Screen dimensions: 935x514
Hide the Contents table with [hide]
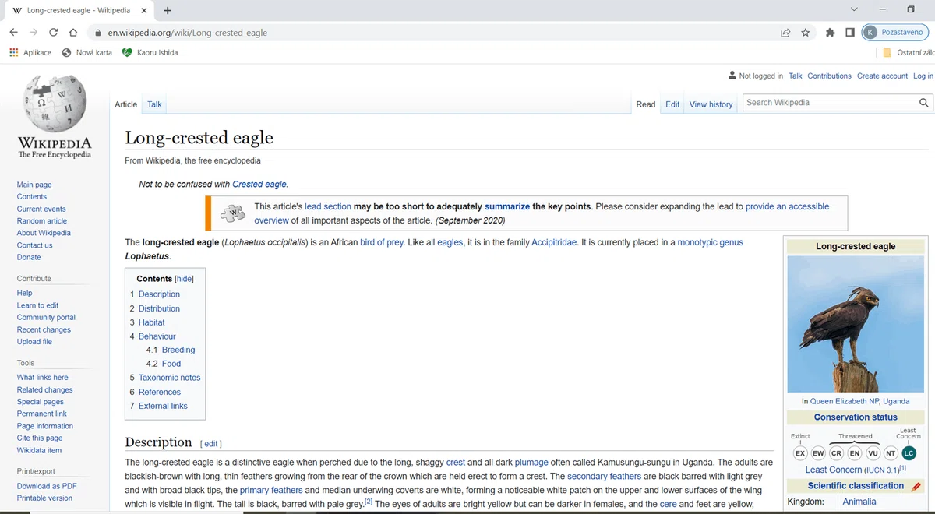coord(184,279)
